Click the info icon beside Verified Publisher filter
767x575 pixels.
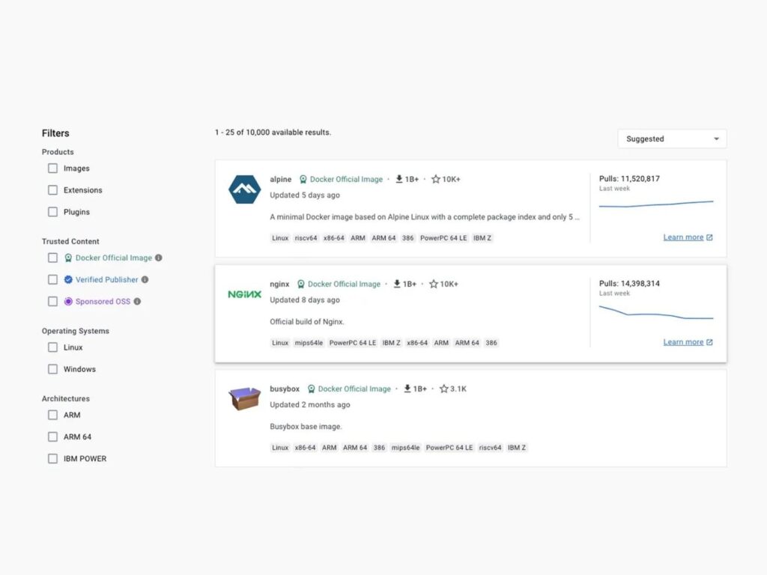145,280
